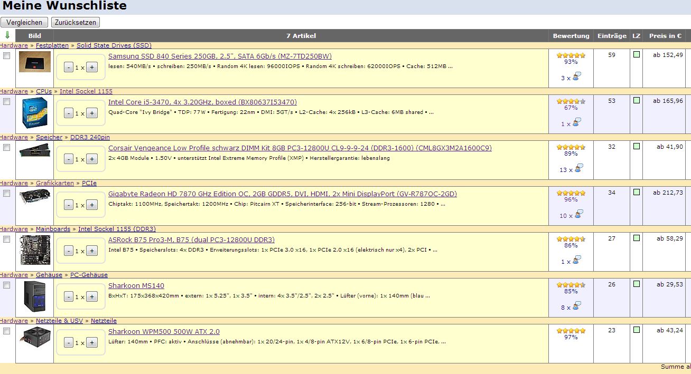
Task: Open Intel Sockel 1155 CPU breadcrumb
Action: pyautogui.click(x=86, y=91)
